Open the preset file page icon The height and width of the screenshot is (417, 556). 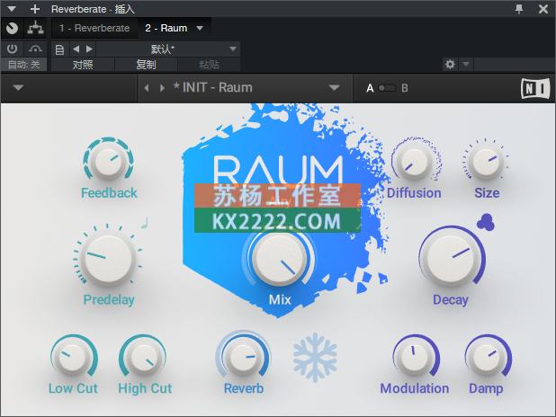pos(59,49)
